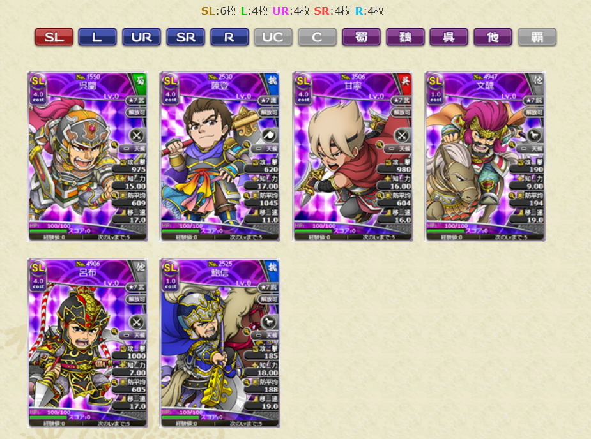Enable the SR rarity filter
591x439 pixels.
tap(185, 37)
